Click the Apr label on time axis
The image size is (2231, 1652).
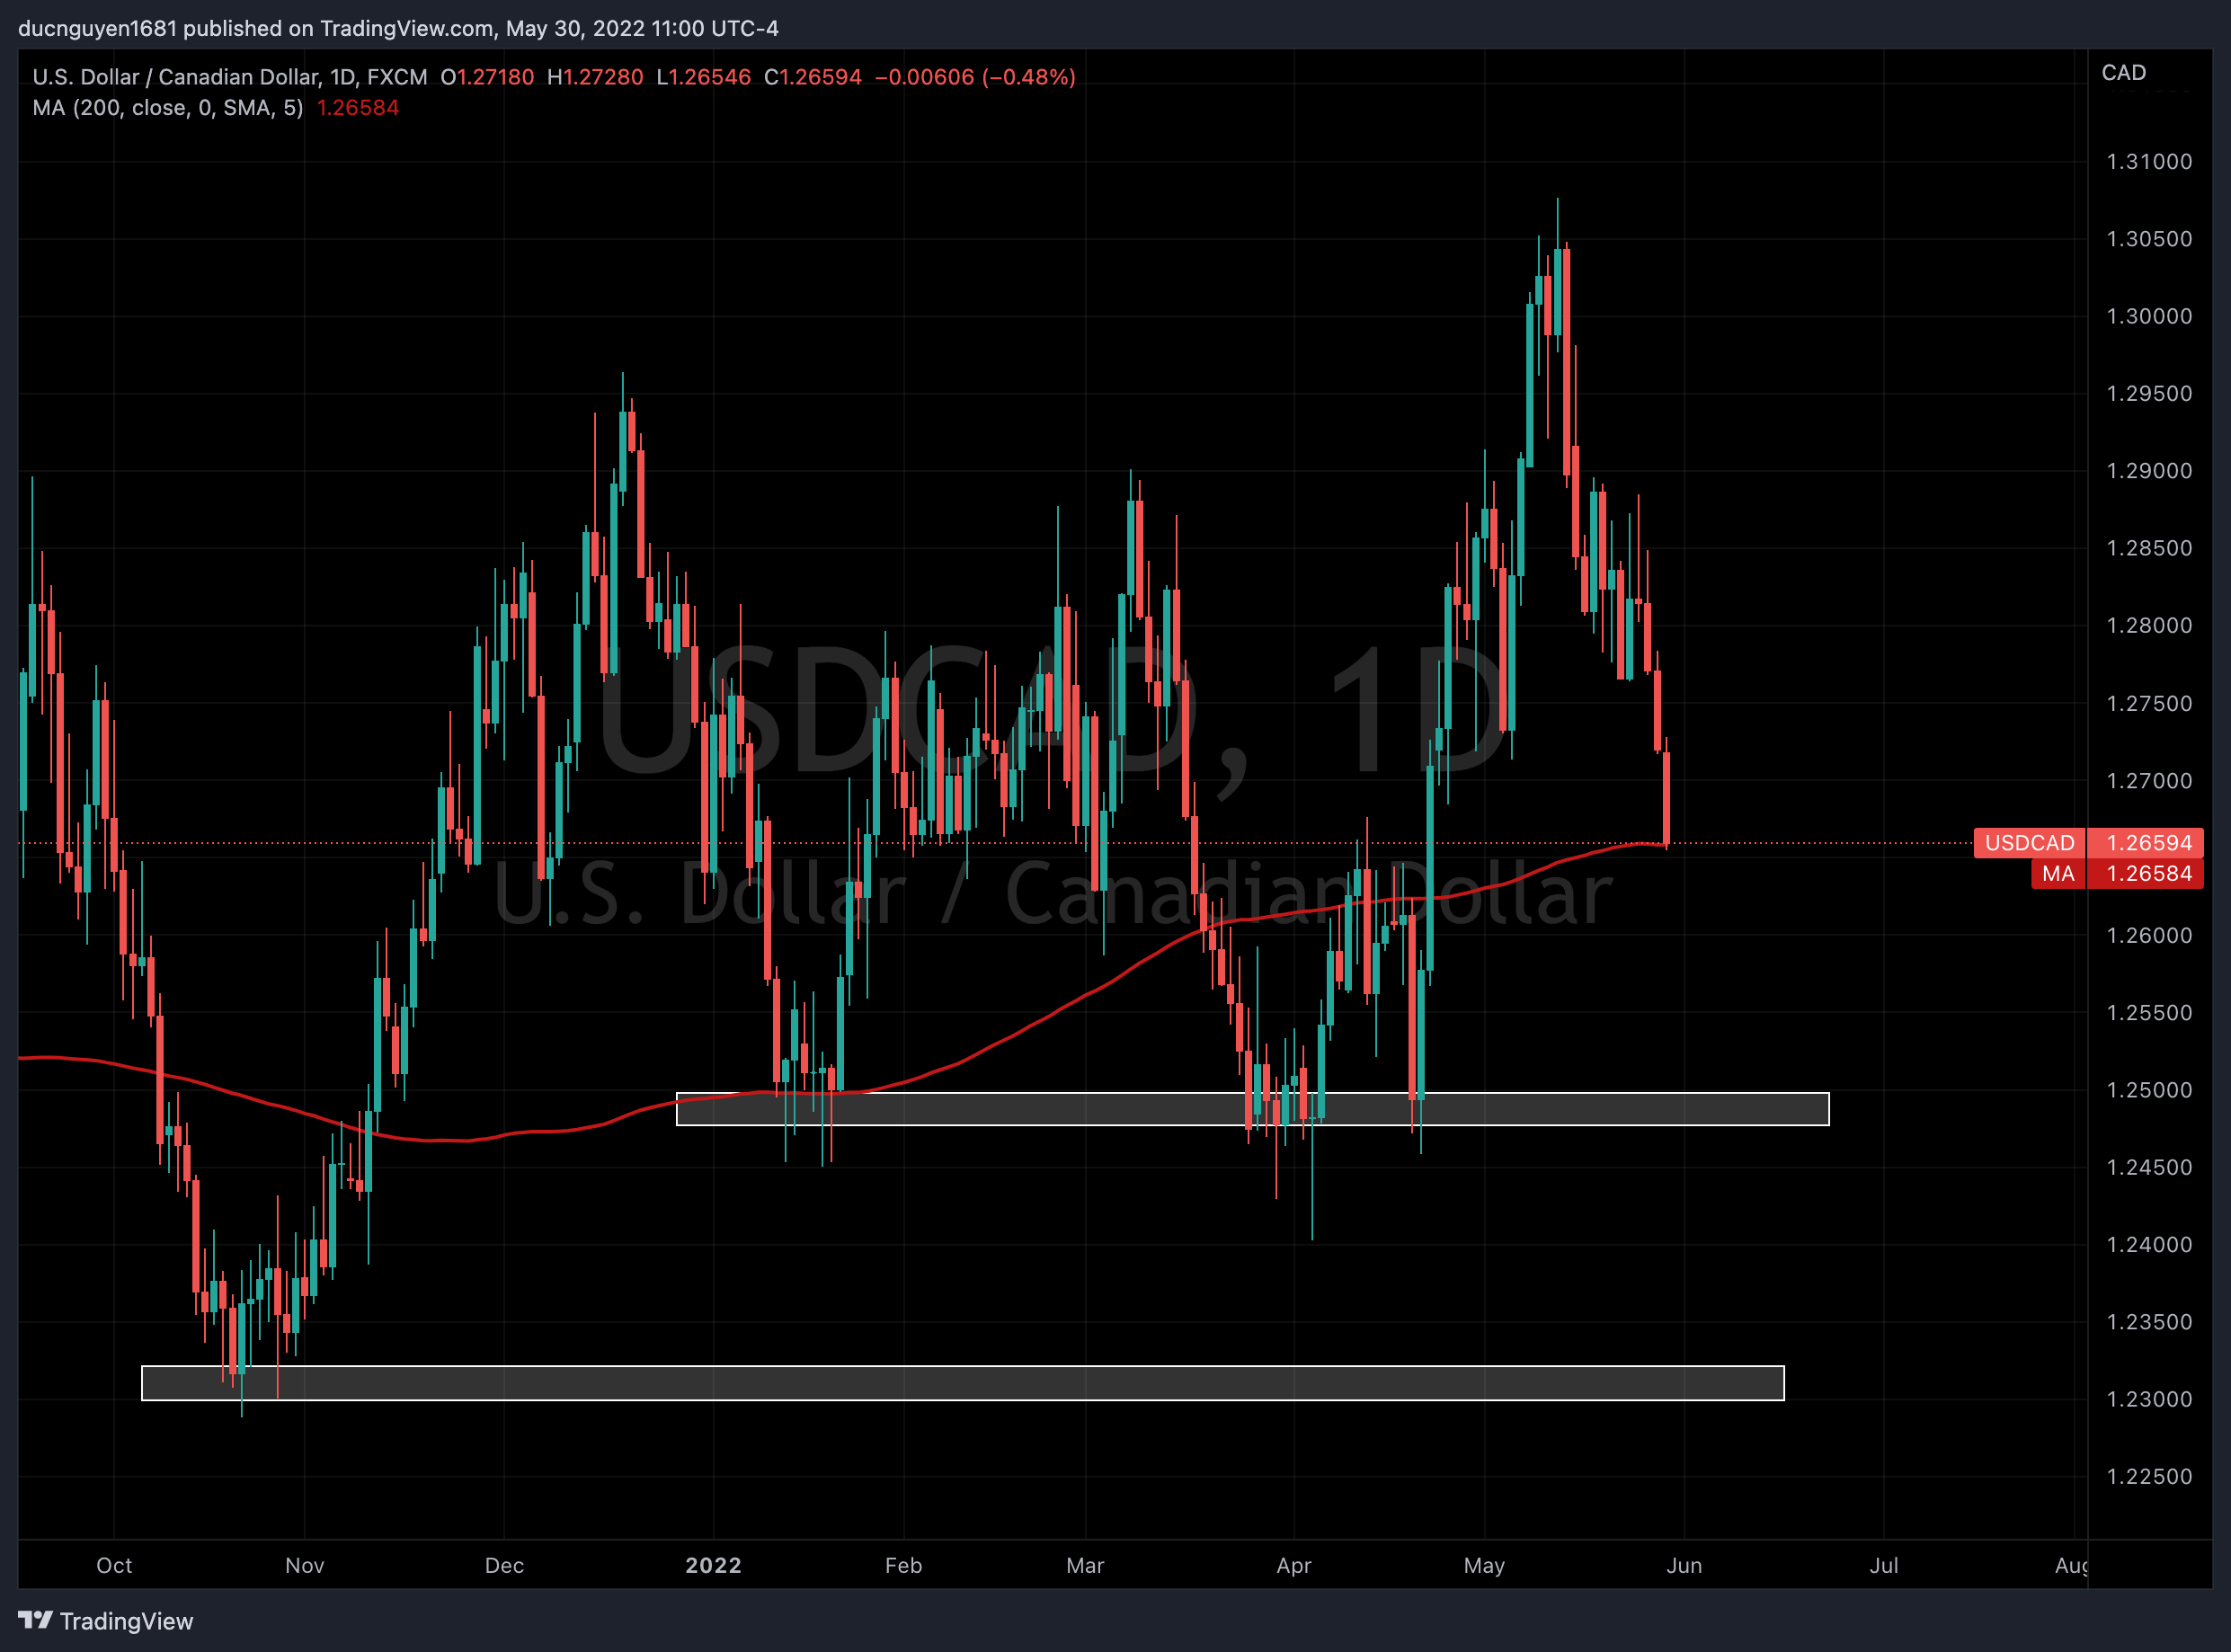(1294, 1565)
